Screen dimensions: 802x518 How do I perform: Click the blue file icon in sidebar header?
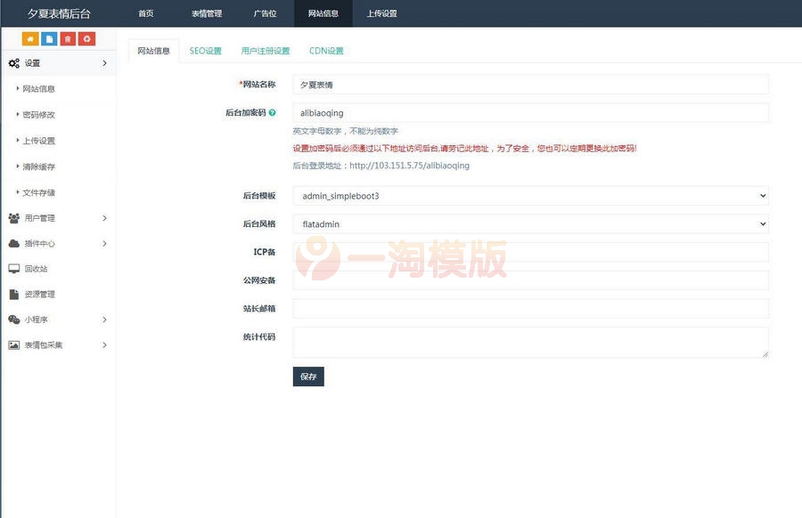point(51,38)
